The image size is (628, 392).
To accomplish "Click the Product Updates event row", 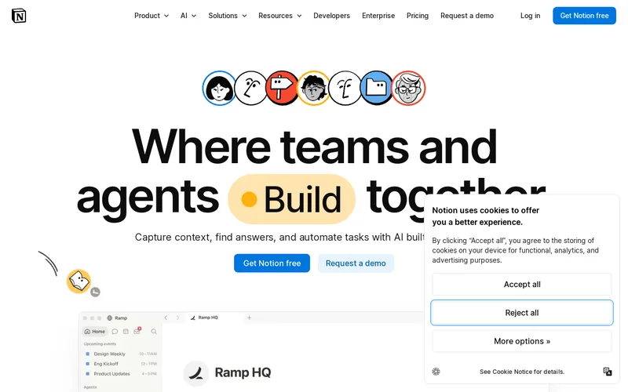I will coord(121,374).
